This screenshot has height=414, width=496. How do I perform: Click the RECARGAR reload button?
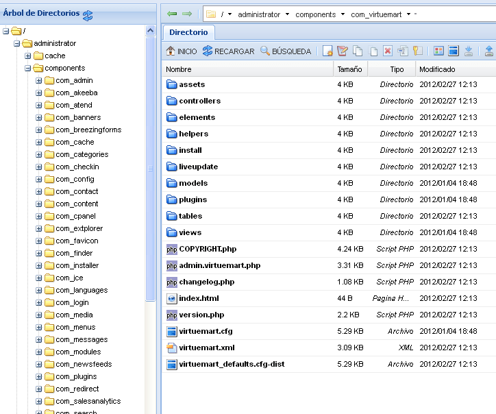click(x=228, y=51)
